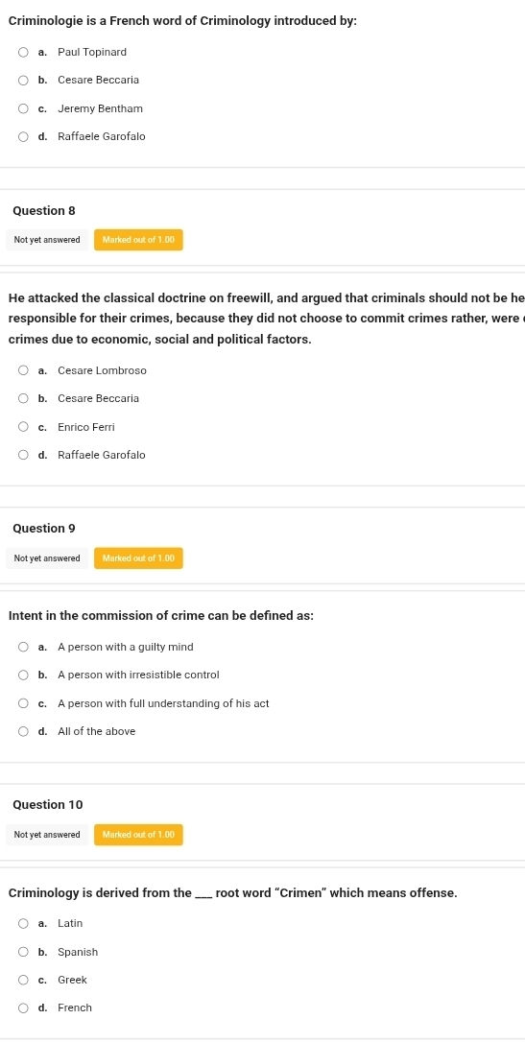The height and width of the screenshot is (1043, 525).
Task: Choose Enrico Ferri radio button
Action: 23,427
